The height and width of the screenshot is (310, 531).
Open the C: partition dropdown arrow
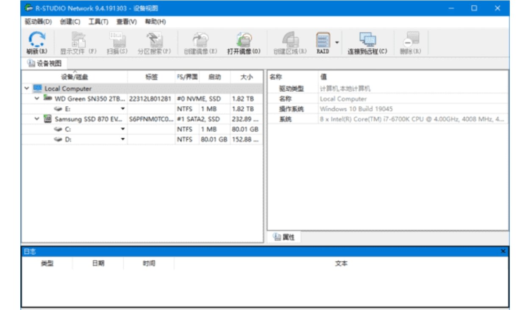tap(122, 129)
